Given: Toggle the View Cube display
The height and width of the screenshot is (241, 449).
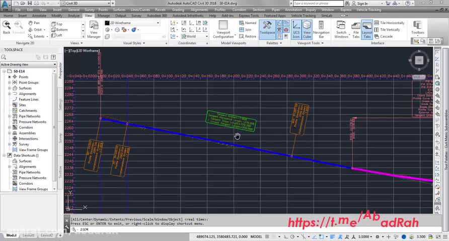Looking at the screenshot, I should (307, 30).
